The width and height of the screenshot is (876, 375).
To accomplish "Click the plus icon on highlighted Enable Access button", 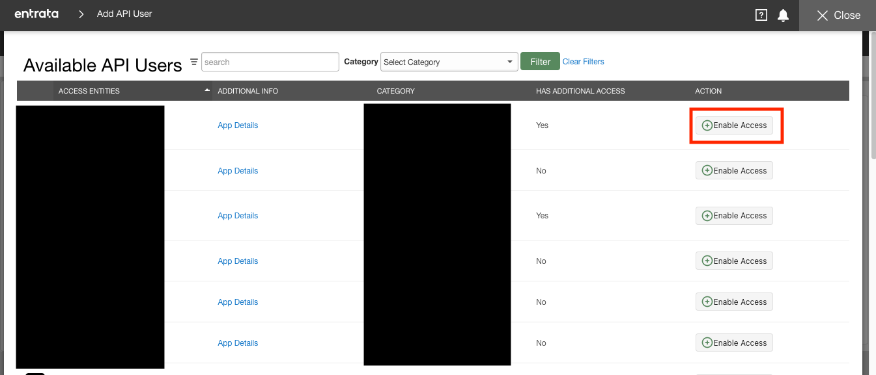I will tap(707, 125).
